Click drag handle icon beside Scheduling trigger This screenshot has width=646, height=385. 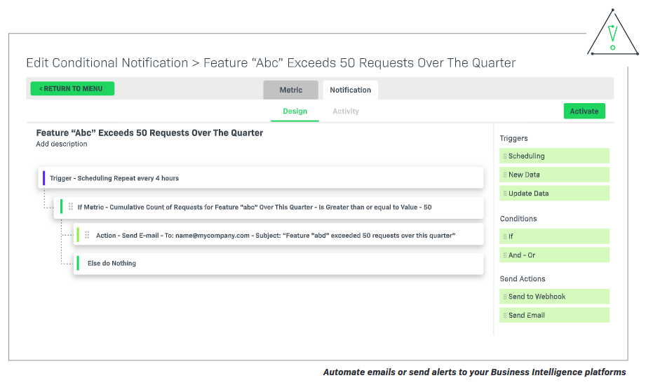(x=504, y=156)
